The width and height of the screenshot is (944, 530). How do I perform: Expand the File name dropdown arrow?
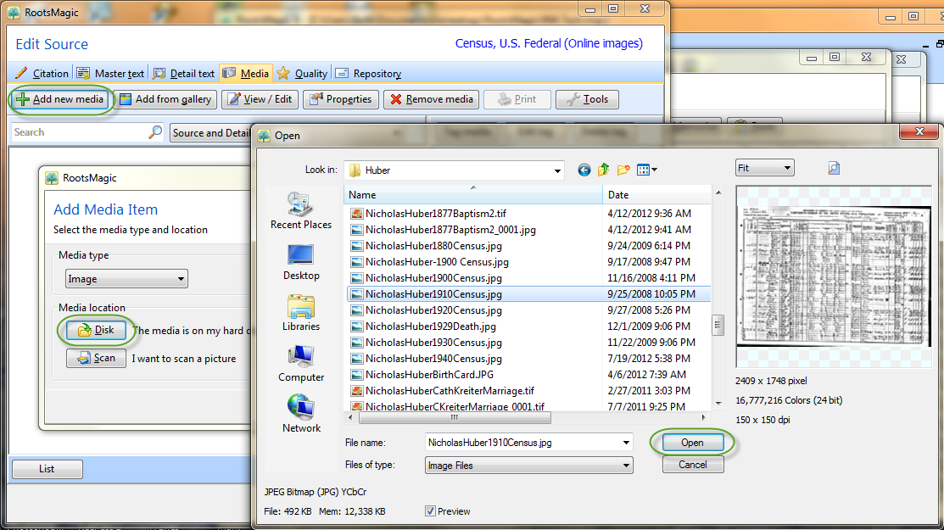click(x=626, y=443)
